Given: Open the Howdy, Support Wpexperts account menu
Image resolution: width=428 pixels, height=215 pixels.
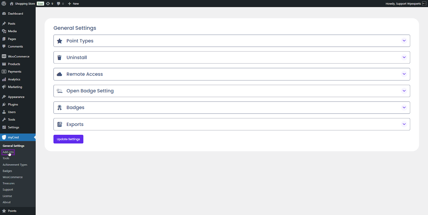Looking at the screenshot, I should point(403,4).
